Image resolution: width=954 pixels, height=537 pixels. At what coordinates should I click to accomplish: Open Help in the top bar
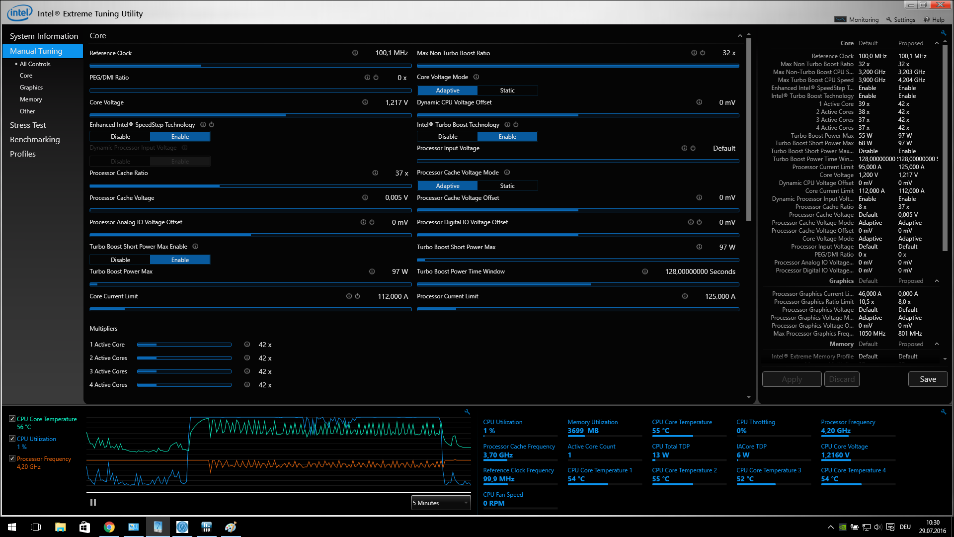click(934, 20)
